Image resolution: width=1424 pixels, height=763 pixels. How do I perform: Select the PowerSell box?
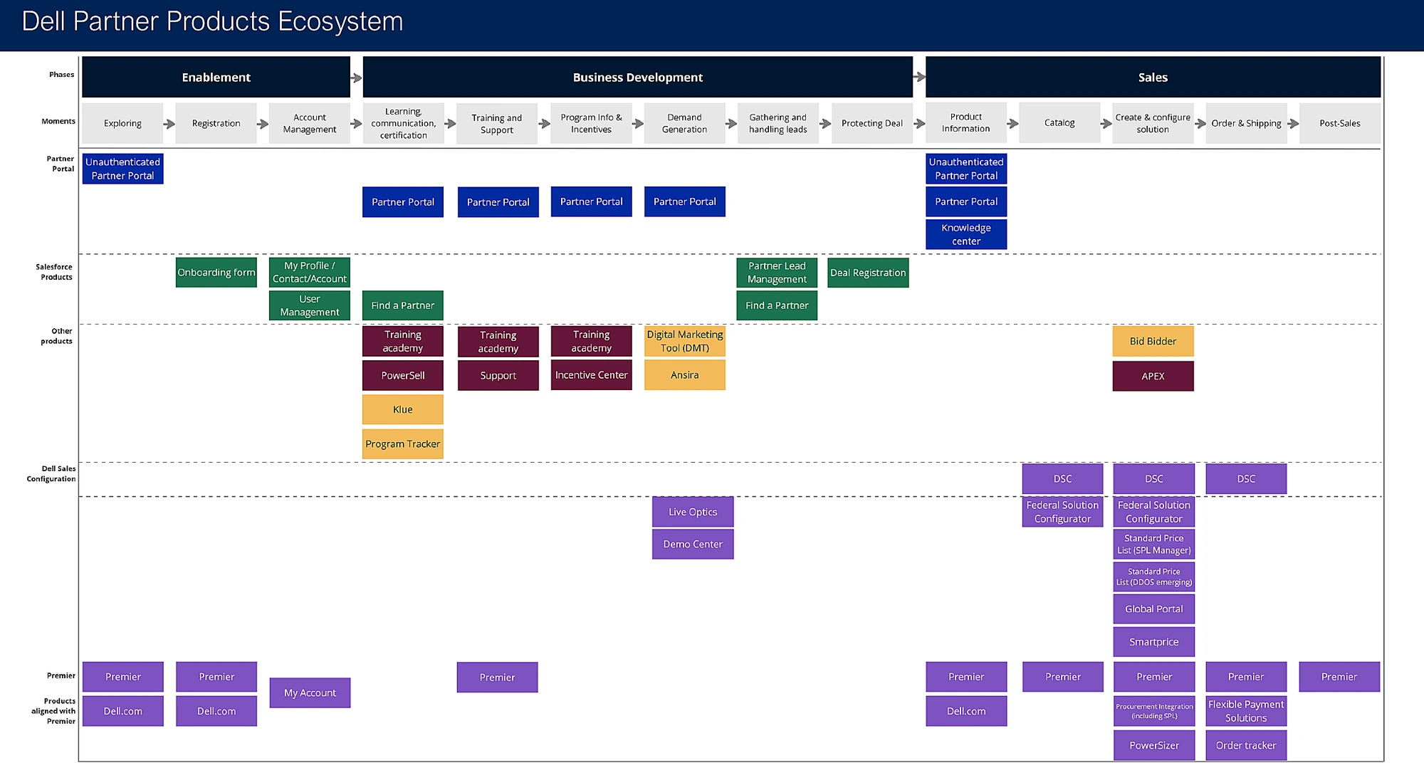coord(403,375)
